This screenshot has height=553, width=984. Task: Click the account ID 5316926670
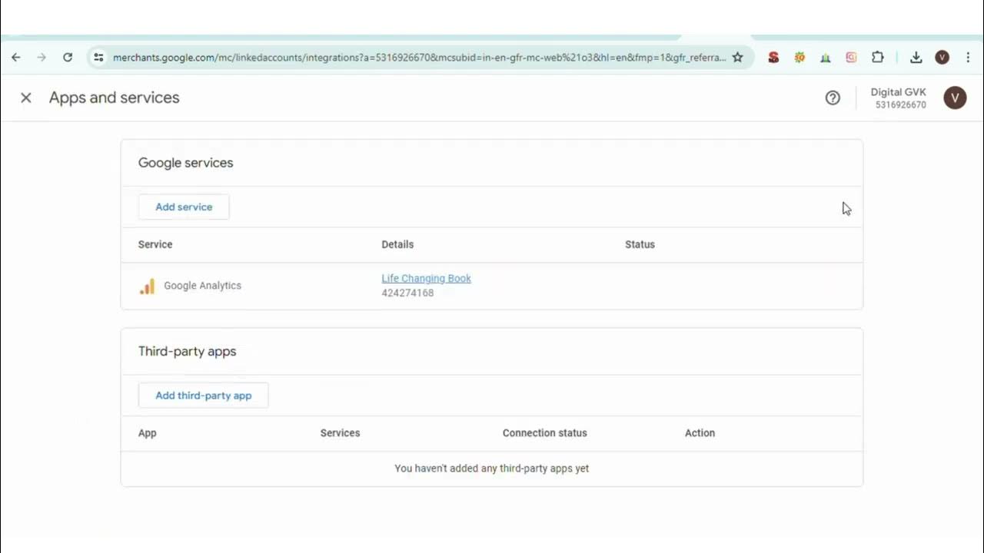pos(901,105)
